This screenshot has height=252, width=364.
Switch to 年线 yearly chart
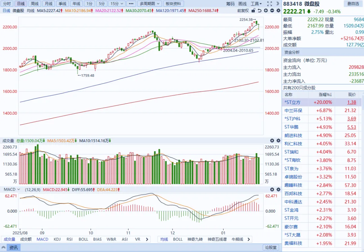(77, 4)
